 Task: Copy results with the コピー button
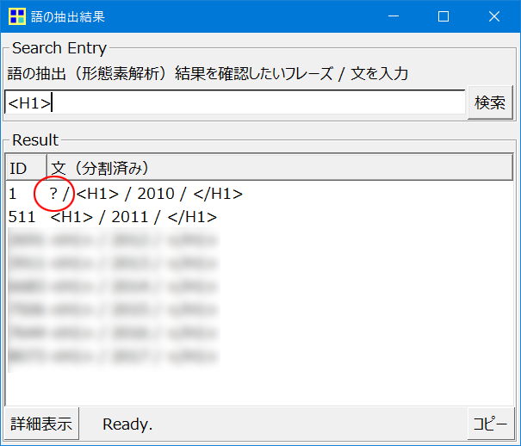coord(491,424)
